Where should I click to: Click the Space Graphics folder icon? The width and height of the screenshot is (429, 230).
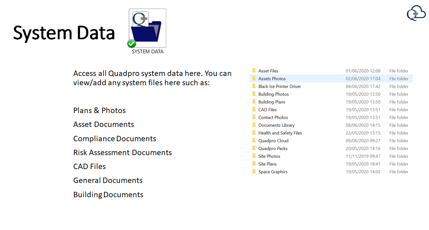pos(254,172)
